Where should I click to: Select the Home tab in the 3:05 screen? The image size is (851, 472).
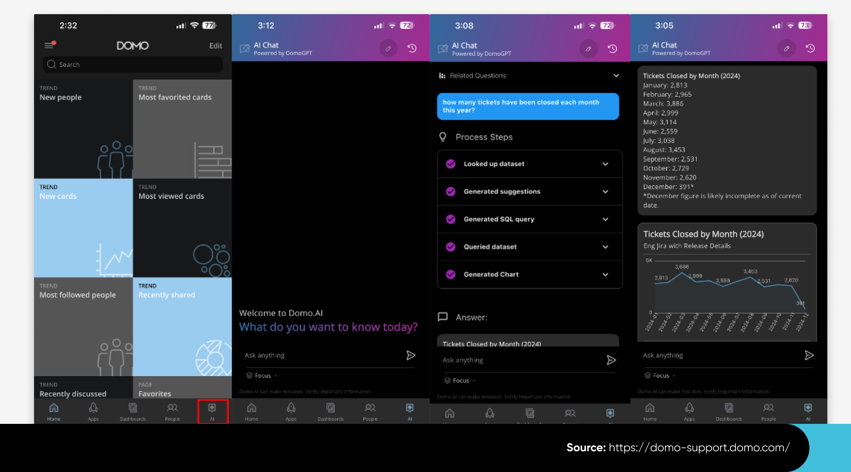[650, 411]
